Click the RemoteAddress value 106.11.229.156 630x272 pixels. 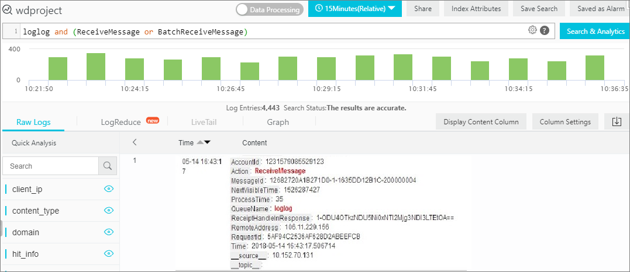pyautogui.click(x=307, y=226)
